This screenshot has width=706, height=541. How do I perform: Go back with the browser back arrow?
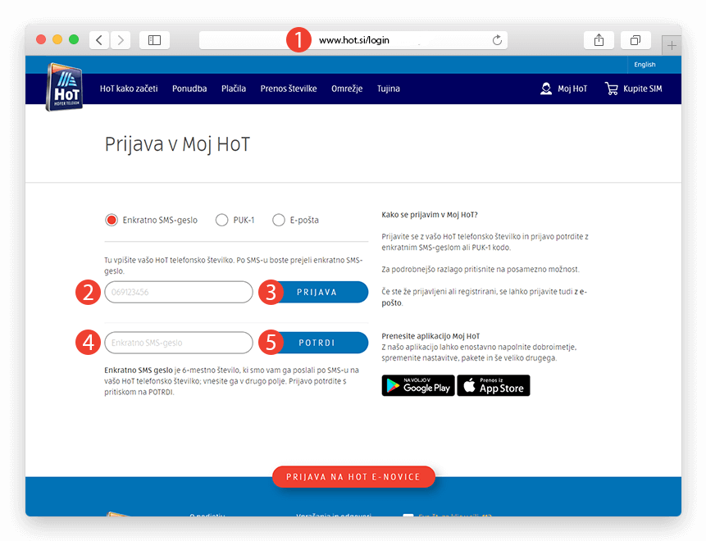pyautogui.click(x=99, y=40)
